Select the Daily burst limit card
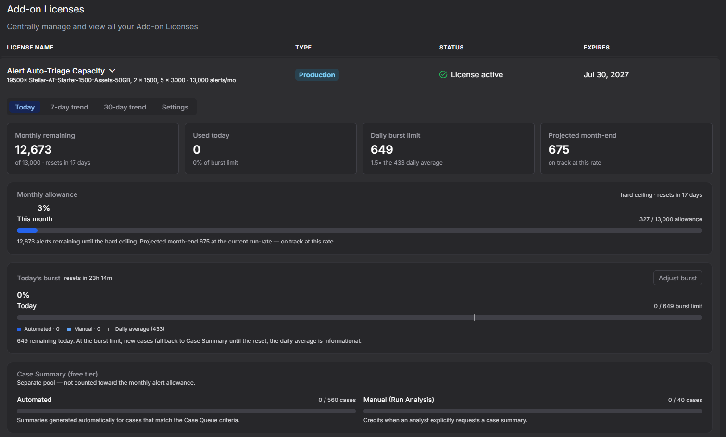Image resolution: width=726 pixels, height=437 pixels. pos(449,149)
